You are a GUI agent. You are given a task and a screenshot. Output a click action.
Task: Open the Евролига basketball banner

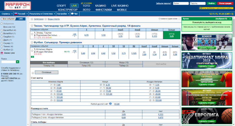pyautogui.click(x=207, y=116)
